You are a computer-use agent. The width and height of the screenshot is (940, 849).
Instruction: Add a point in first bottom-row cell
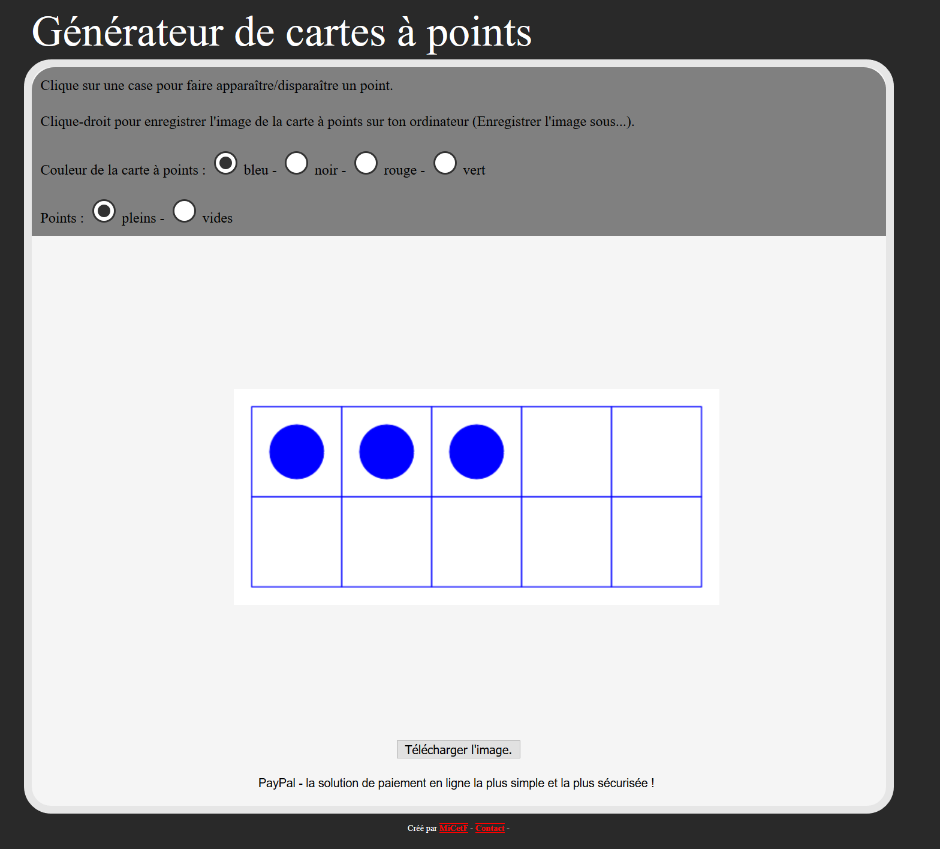click(x=297, y=542)
